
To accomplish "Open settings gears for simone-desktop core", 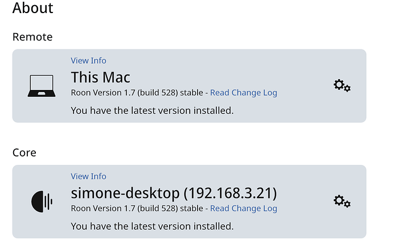I will click(342, 201).
